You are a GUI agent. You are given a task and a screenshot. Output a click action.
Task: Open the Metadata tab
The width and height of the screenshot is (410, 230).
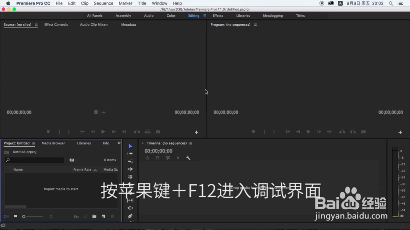pyautogui.click(x=128, y=25)
